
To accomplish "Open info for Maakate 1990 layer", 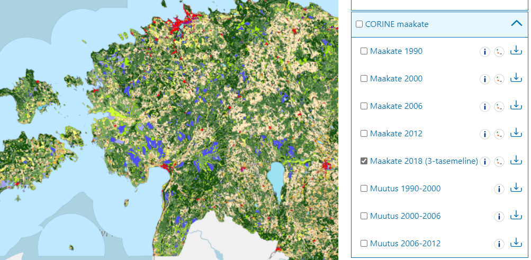I will click(484, 52).
